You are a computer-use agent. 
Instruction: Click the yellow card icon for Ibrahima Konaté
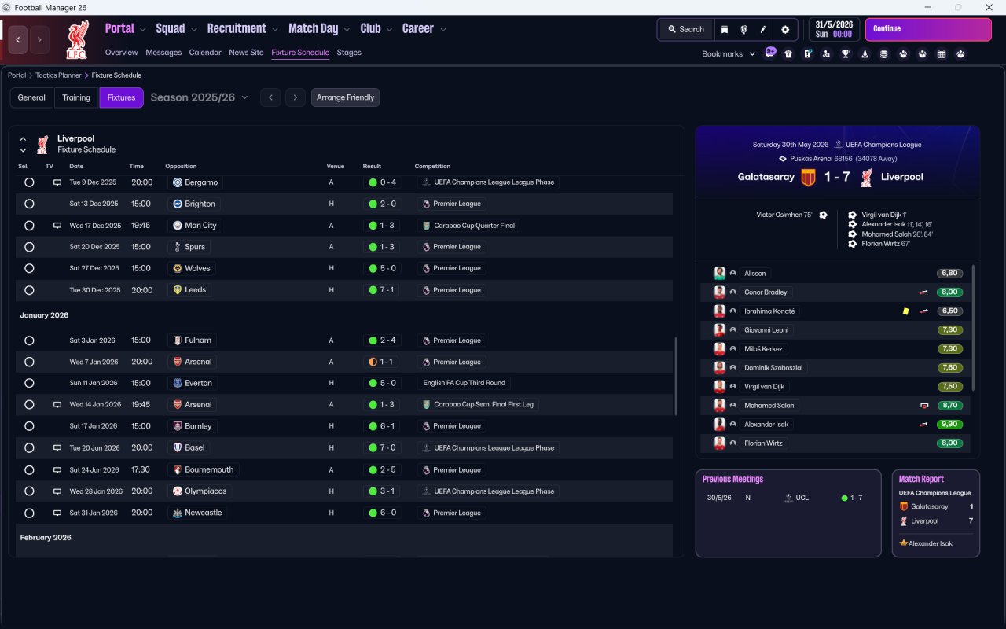point(905,311)
